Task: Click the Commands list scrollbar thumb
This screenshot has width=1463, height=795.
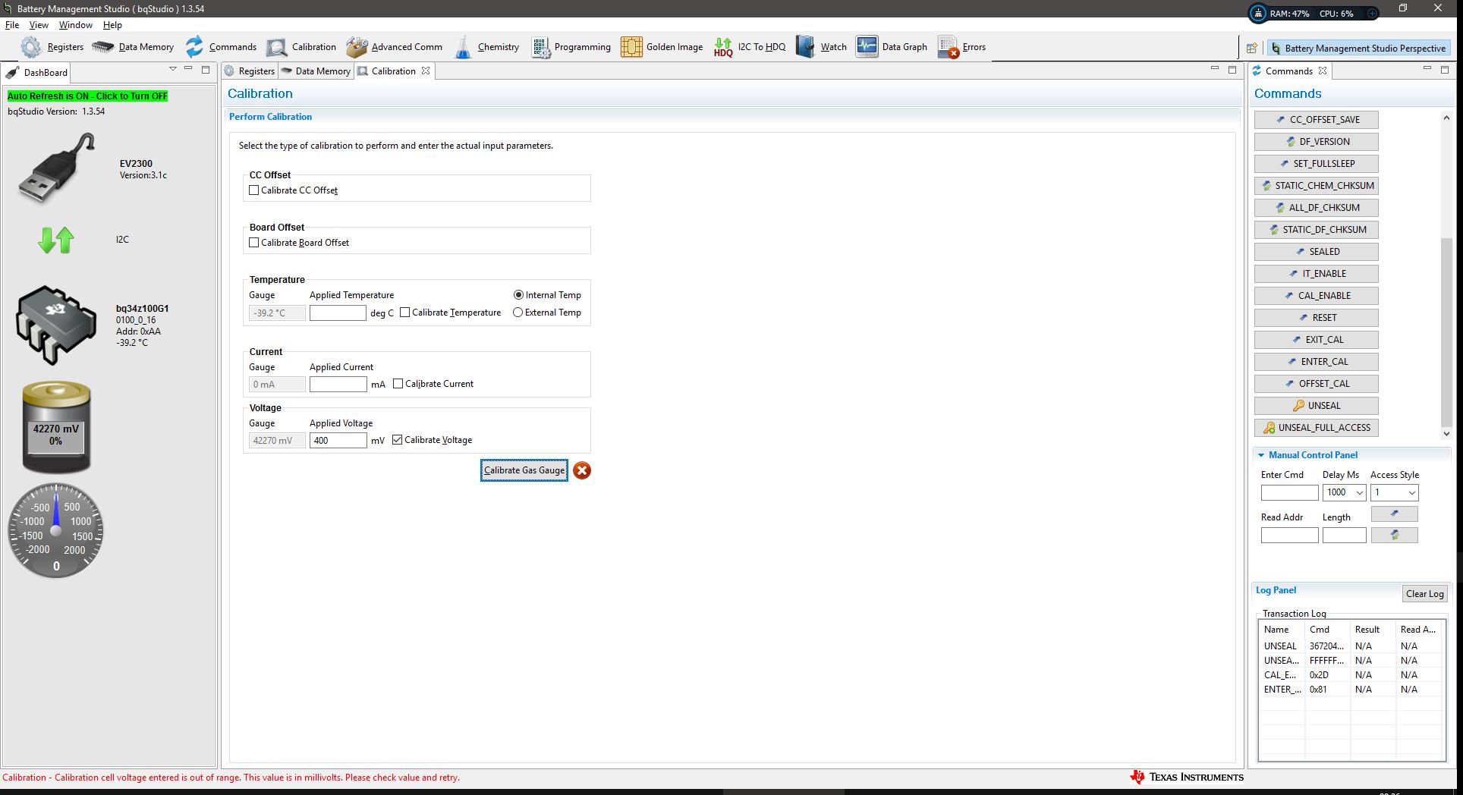Action: [1446, 332]
